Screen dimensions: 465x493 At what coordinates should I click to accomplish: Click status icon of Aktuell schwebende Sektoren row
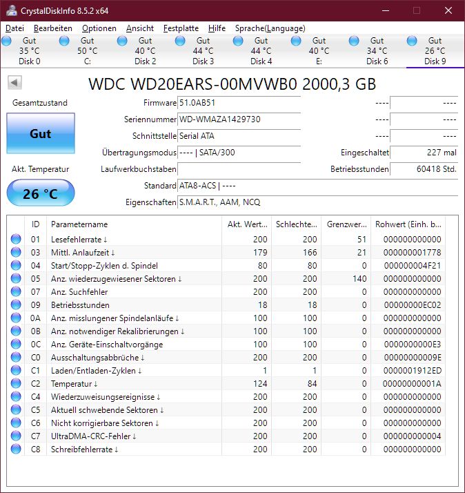[x=16, y=409]
